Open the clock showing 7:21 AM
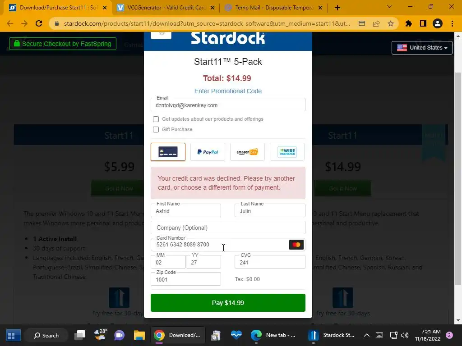The height and width of the screenshot is (346, 462). (x=428, y=335)
